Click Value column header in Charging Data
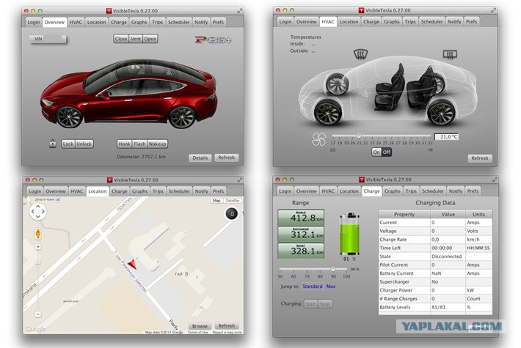 click(448, 215)
